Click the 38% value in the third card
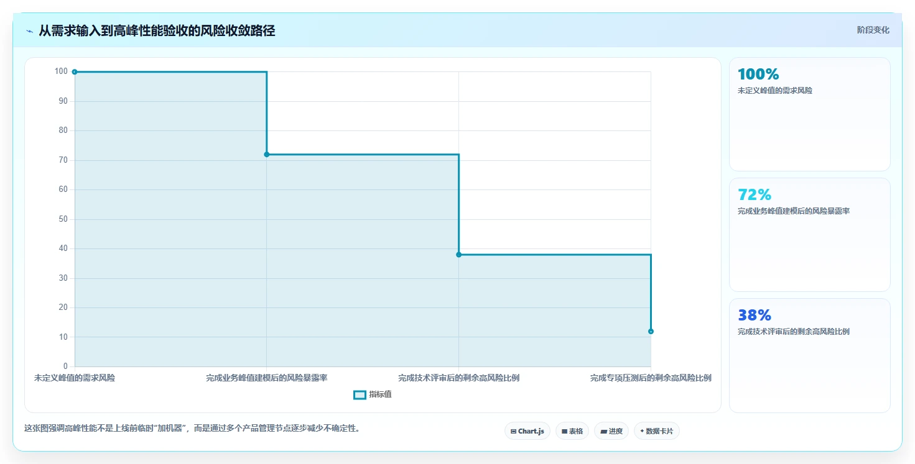The image size is (915, 464). tap(755, 316)
